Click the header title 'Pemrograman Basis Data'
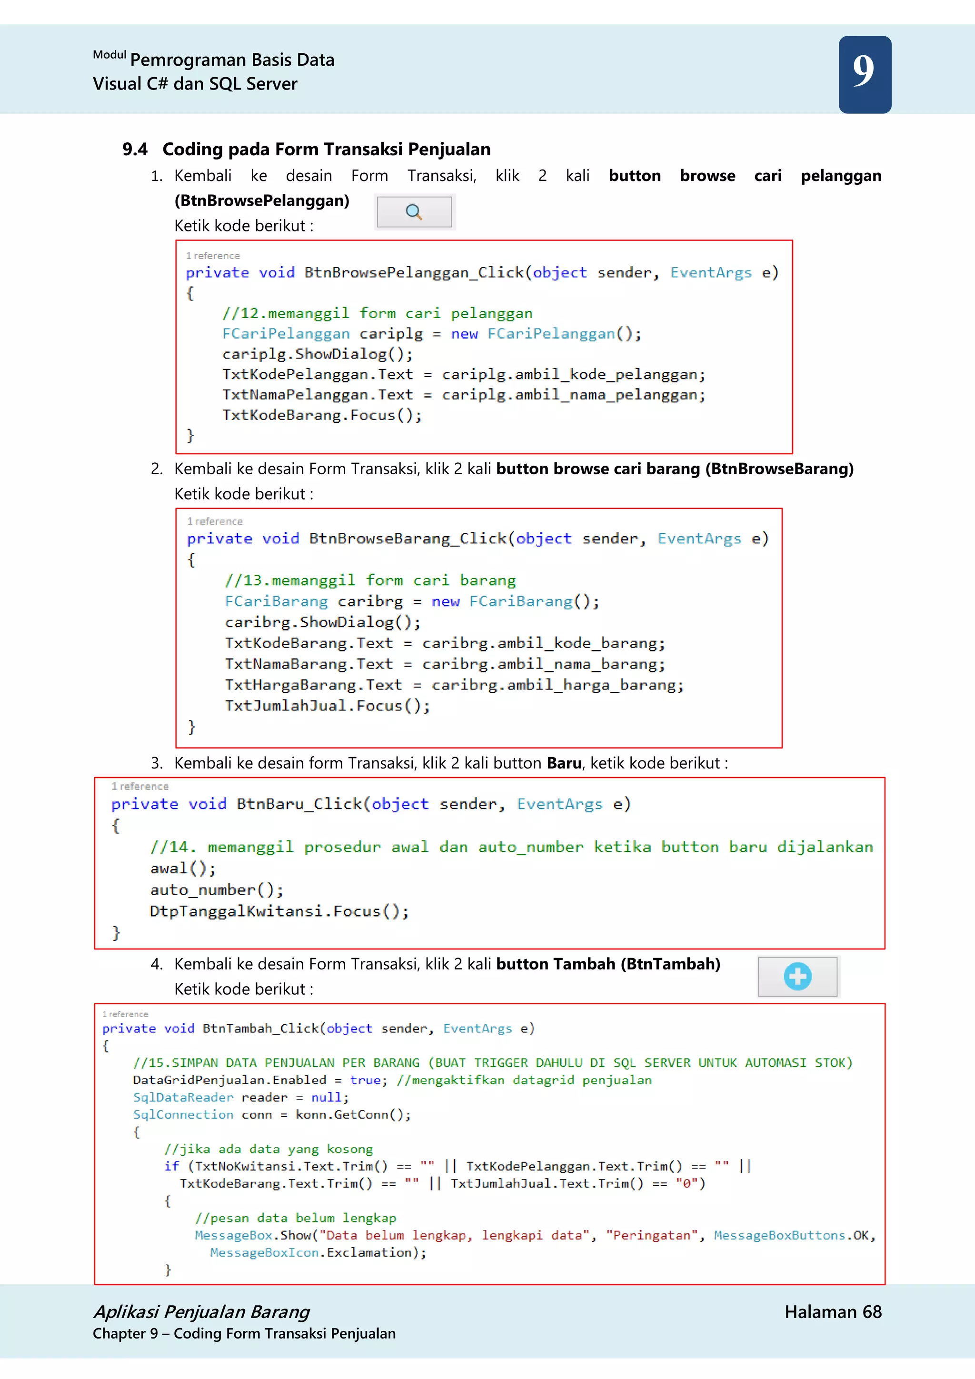Screen dimensions: 975x1379 point(232,60)
